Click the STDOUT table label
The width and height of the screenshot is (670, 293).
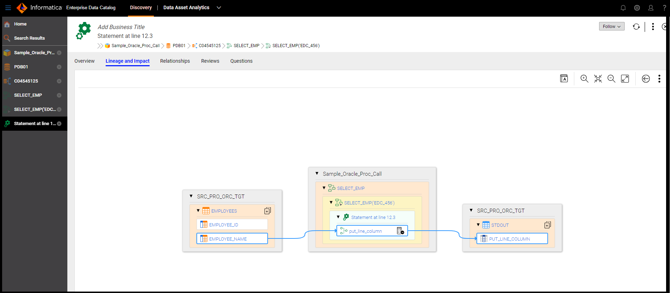[500, 225]
